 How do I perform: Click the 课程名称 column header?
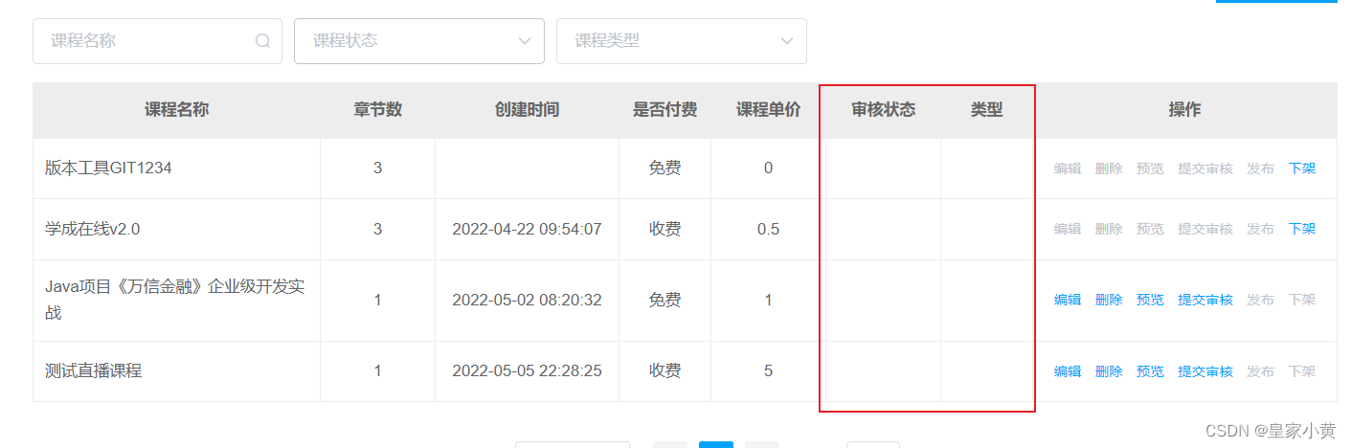(x=176, y=109)
